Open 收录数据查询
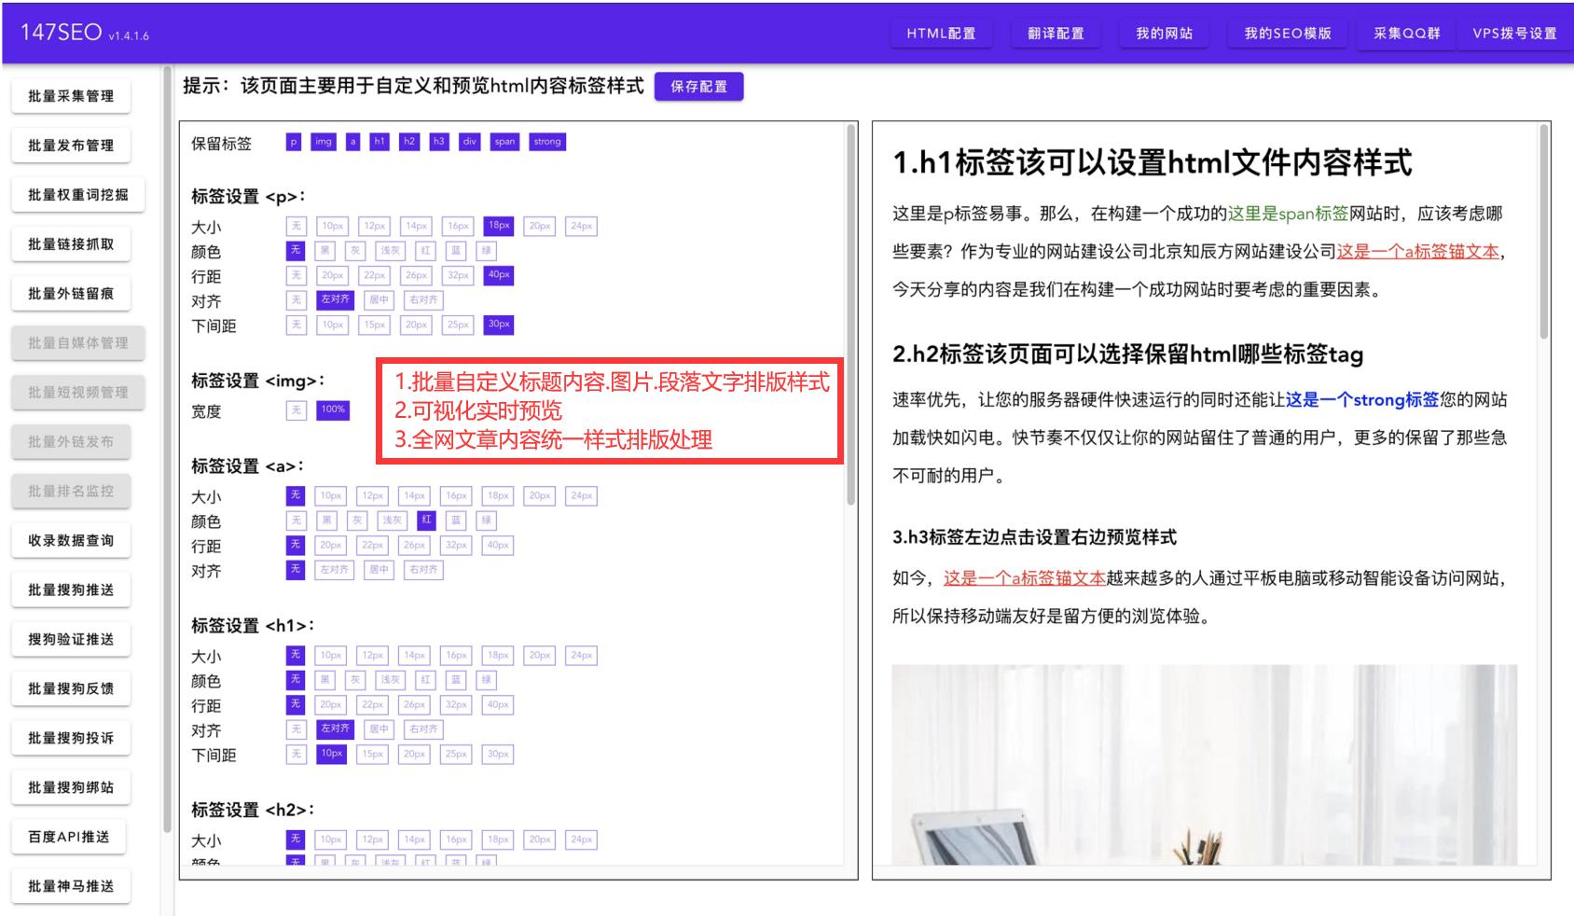 point(71,540)
